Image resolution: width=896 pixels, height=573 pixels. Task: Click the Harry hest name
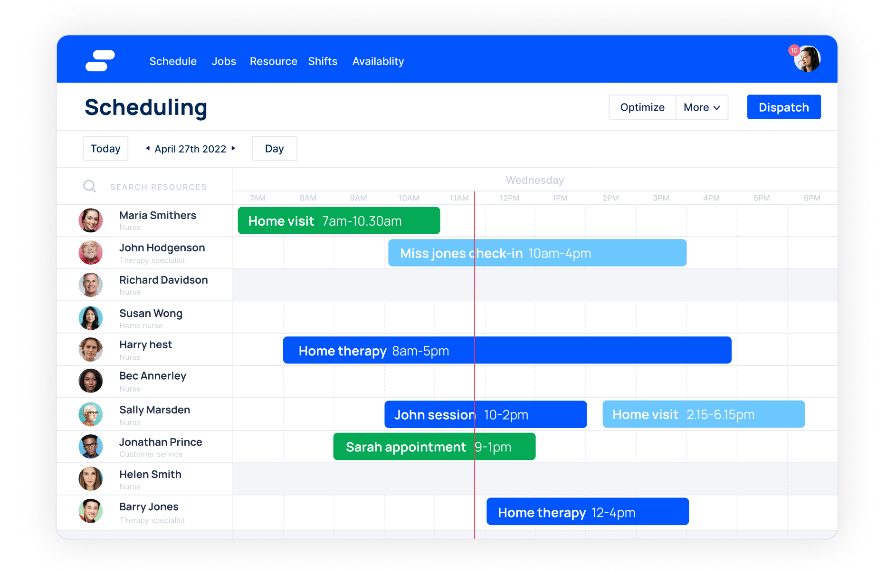pyautogui.click(x=145, y=344)
